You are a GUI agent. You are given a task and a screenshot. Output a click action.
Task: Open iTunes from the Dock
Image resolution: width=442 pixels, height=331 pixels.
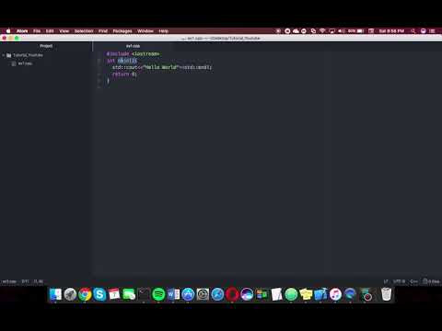coord(335,294)
